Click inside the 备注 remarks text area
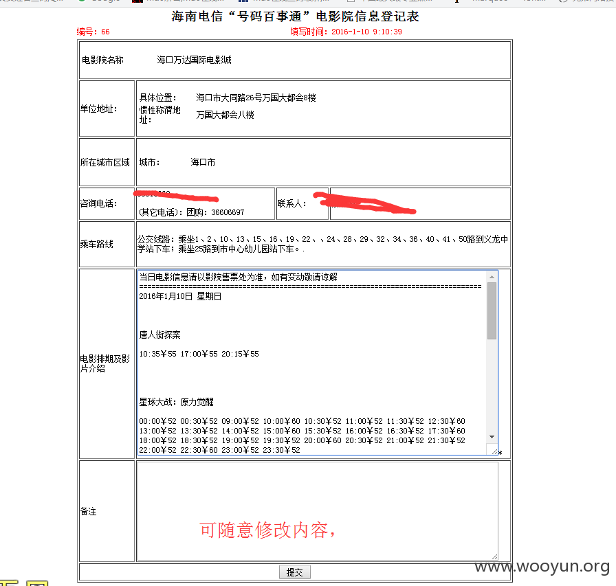This screenshot has width=616, height=586. coord(318,511)
